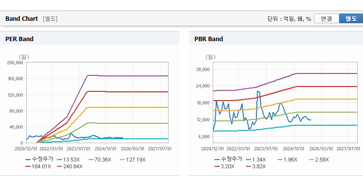Toggle 수정주가 legend in PER Band chart

point(39,160)
